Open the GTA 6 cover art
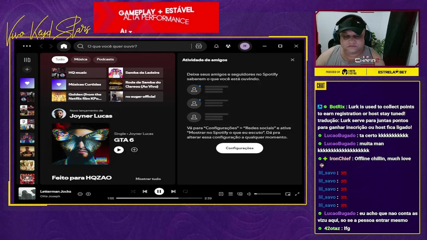Screen dimensions: 427x240 click(80, 144)
